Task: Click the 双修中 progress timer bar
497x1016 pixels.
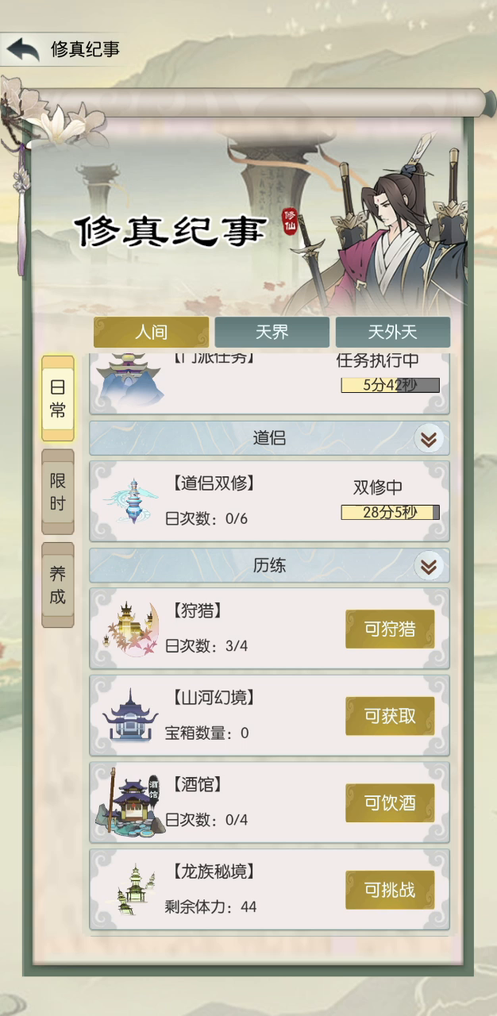Action: pos(390,512)
